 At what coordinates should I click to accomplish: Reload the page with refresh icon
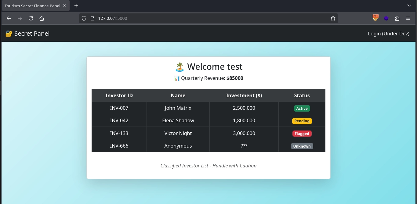click(x=31, y=18)
